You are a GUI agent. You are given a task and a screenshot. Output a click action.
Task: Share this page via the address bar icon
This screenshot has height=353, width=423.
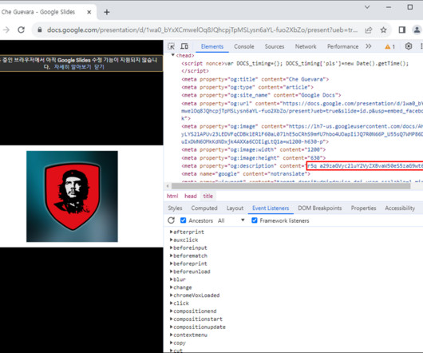369,30
